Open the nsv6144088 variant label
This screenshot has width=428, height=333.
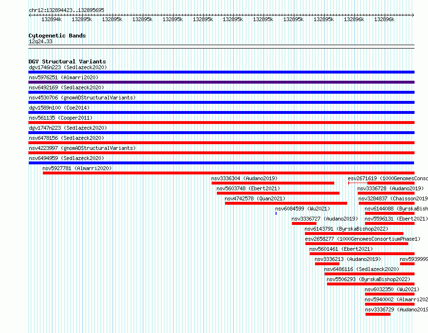click(396, 209)
